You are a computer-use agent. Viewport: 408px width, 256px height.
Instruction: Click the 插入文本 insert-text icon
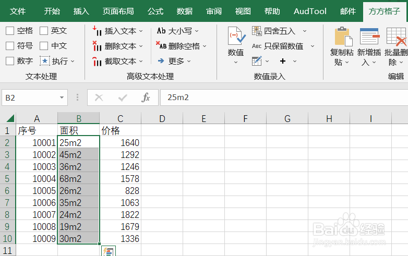pyautogui.click(x=97, y=31)
